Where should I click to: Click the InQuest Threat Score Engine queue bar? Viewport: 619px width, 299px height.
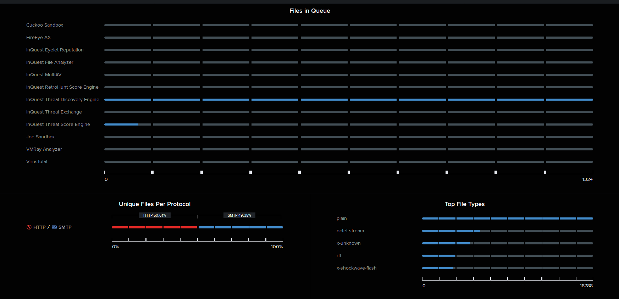tap(349, 124)
